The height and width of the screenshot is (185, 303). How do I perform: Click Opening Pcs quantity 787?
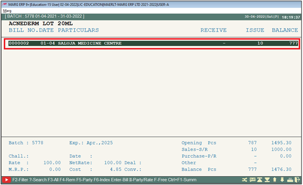coord(252,143)
